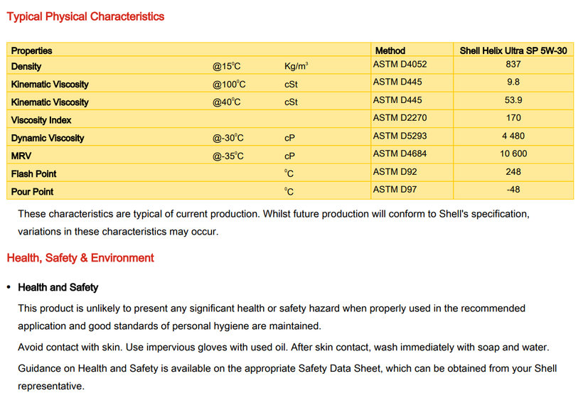Click the Health and Safety bullet heading

pyautogui.click(x=58, y=287)
